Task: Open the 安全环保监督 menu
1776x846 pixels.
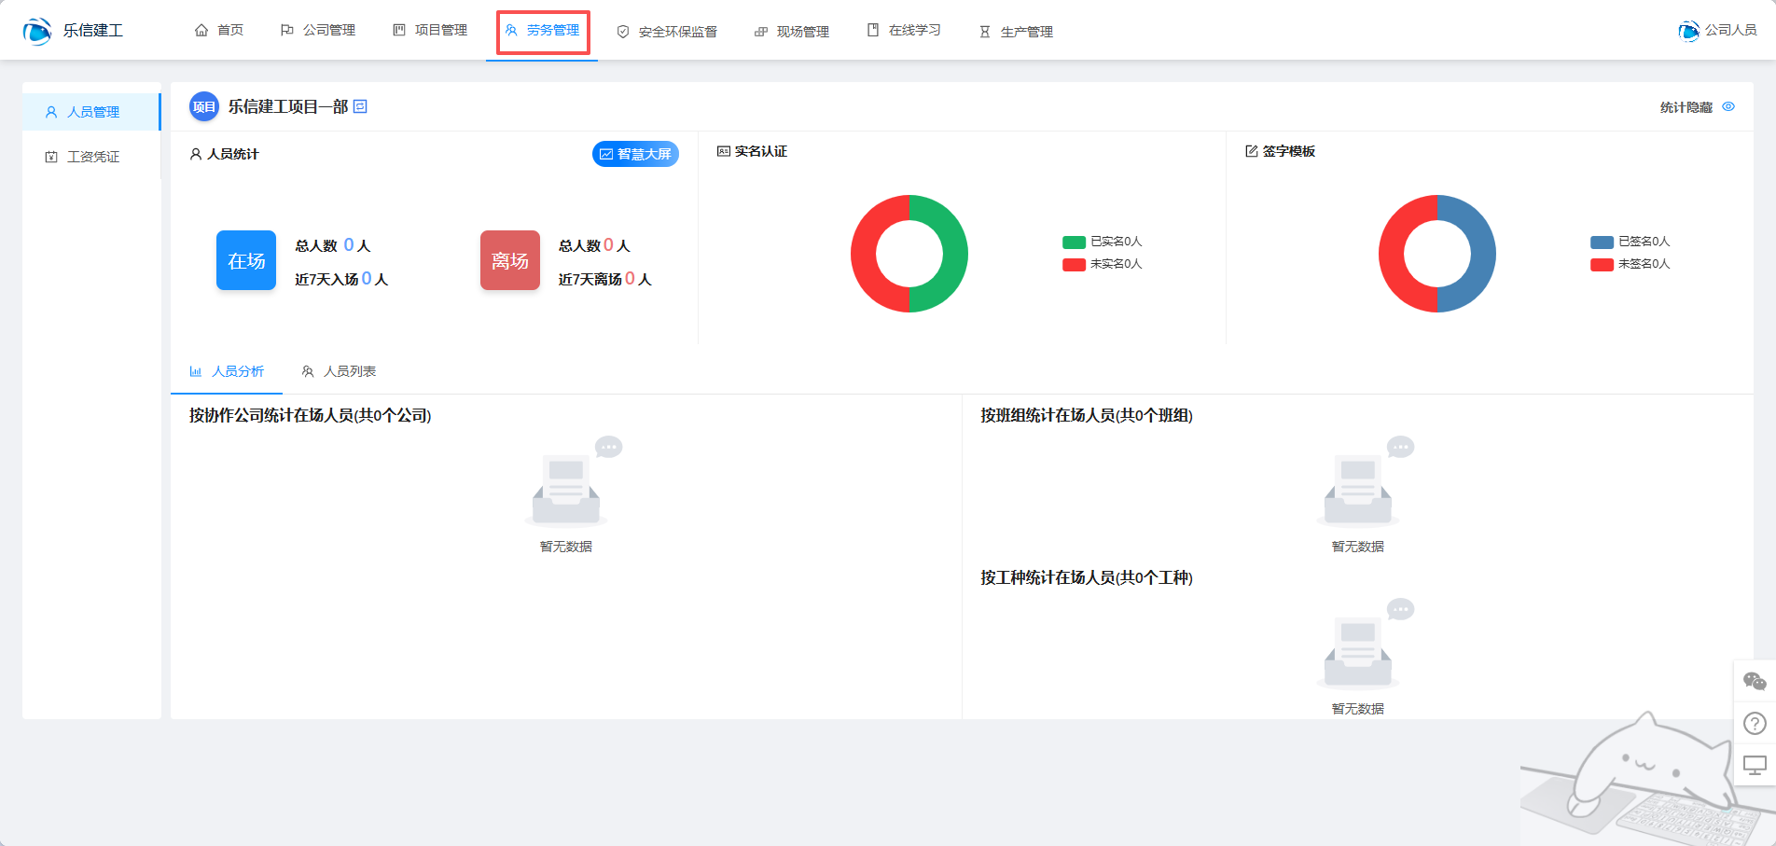Action: pyautogui.click(x=667, y=32)
